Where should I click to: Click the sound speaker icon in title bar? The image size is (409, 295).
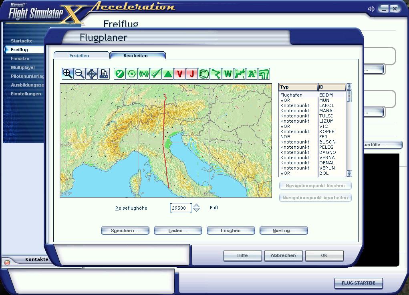pos(371,9)
